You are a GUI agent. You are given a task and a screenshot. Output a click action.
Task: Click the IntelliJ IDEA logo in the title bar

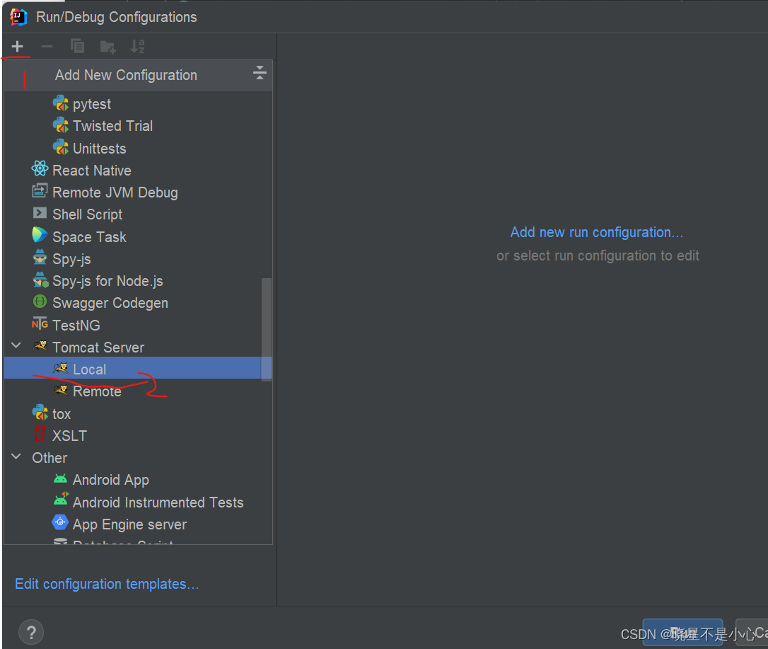tap(18, 17)
